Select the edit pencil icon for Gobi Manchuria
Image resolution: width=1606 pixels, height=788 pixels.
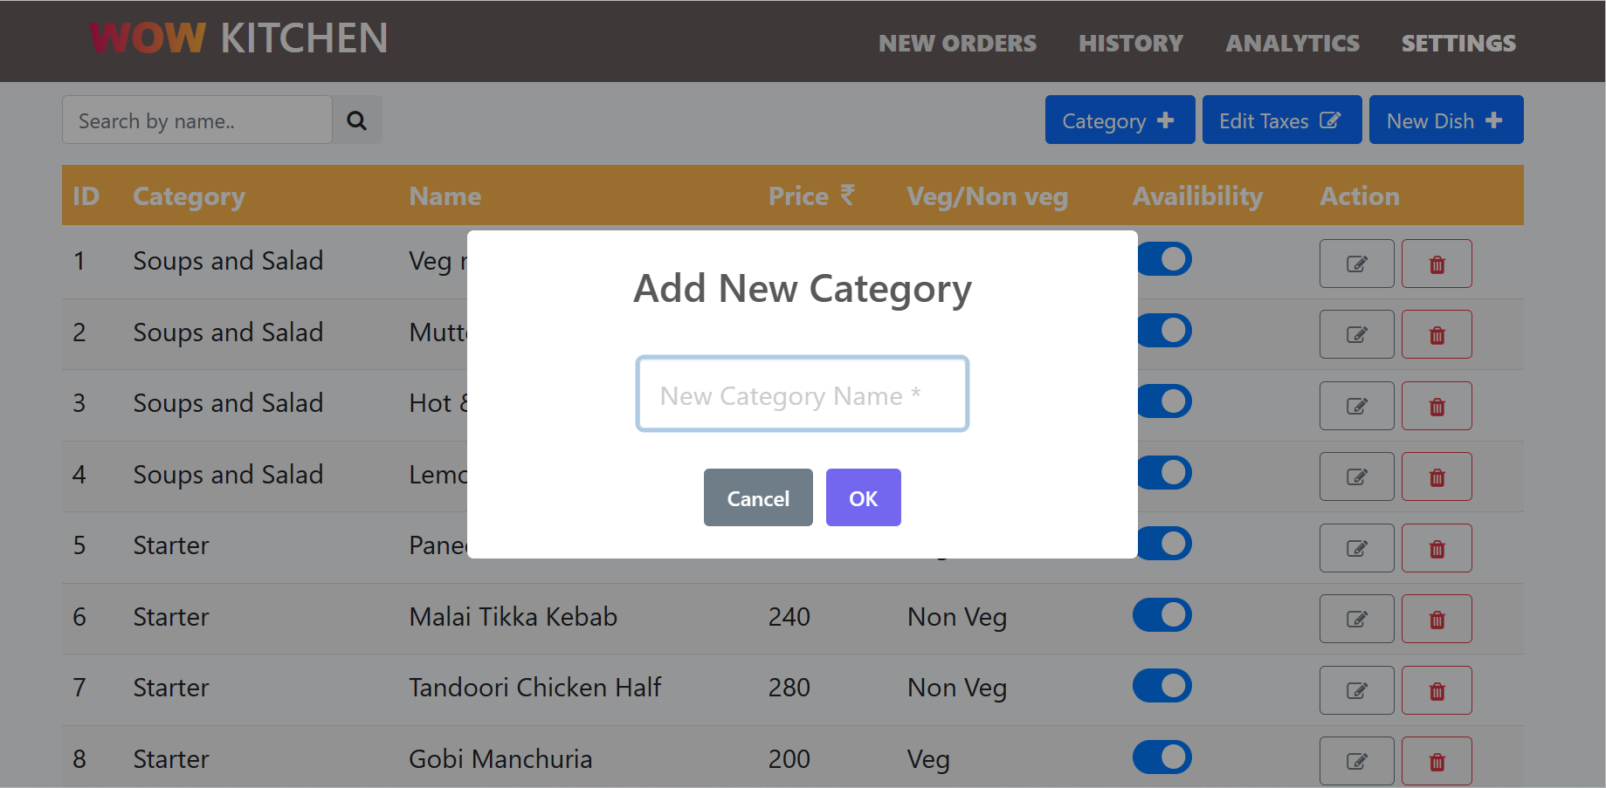point(1356,760)
